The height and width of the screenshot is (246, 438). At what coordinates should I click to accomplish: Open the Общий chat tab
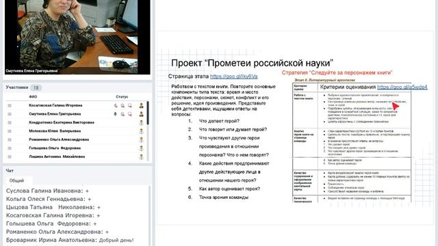pos(16,180)
